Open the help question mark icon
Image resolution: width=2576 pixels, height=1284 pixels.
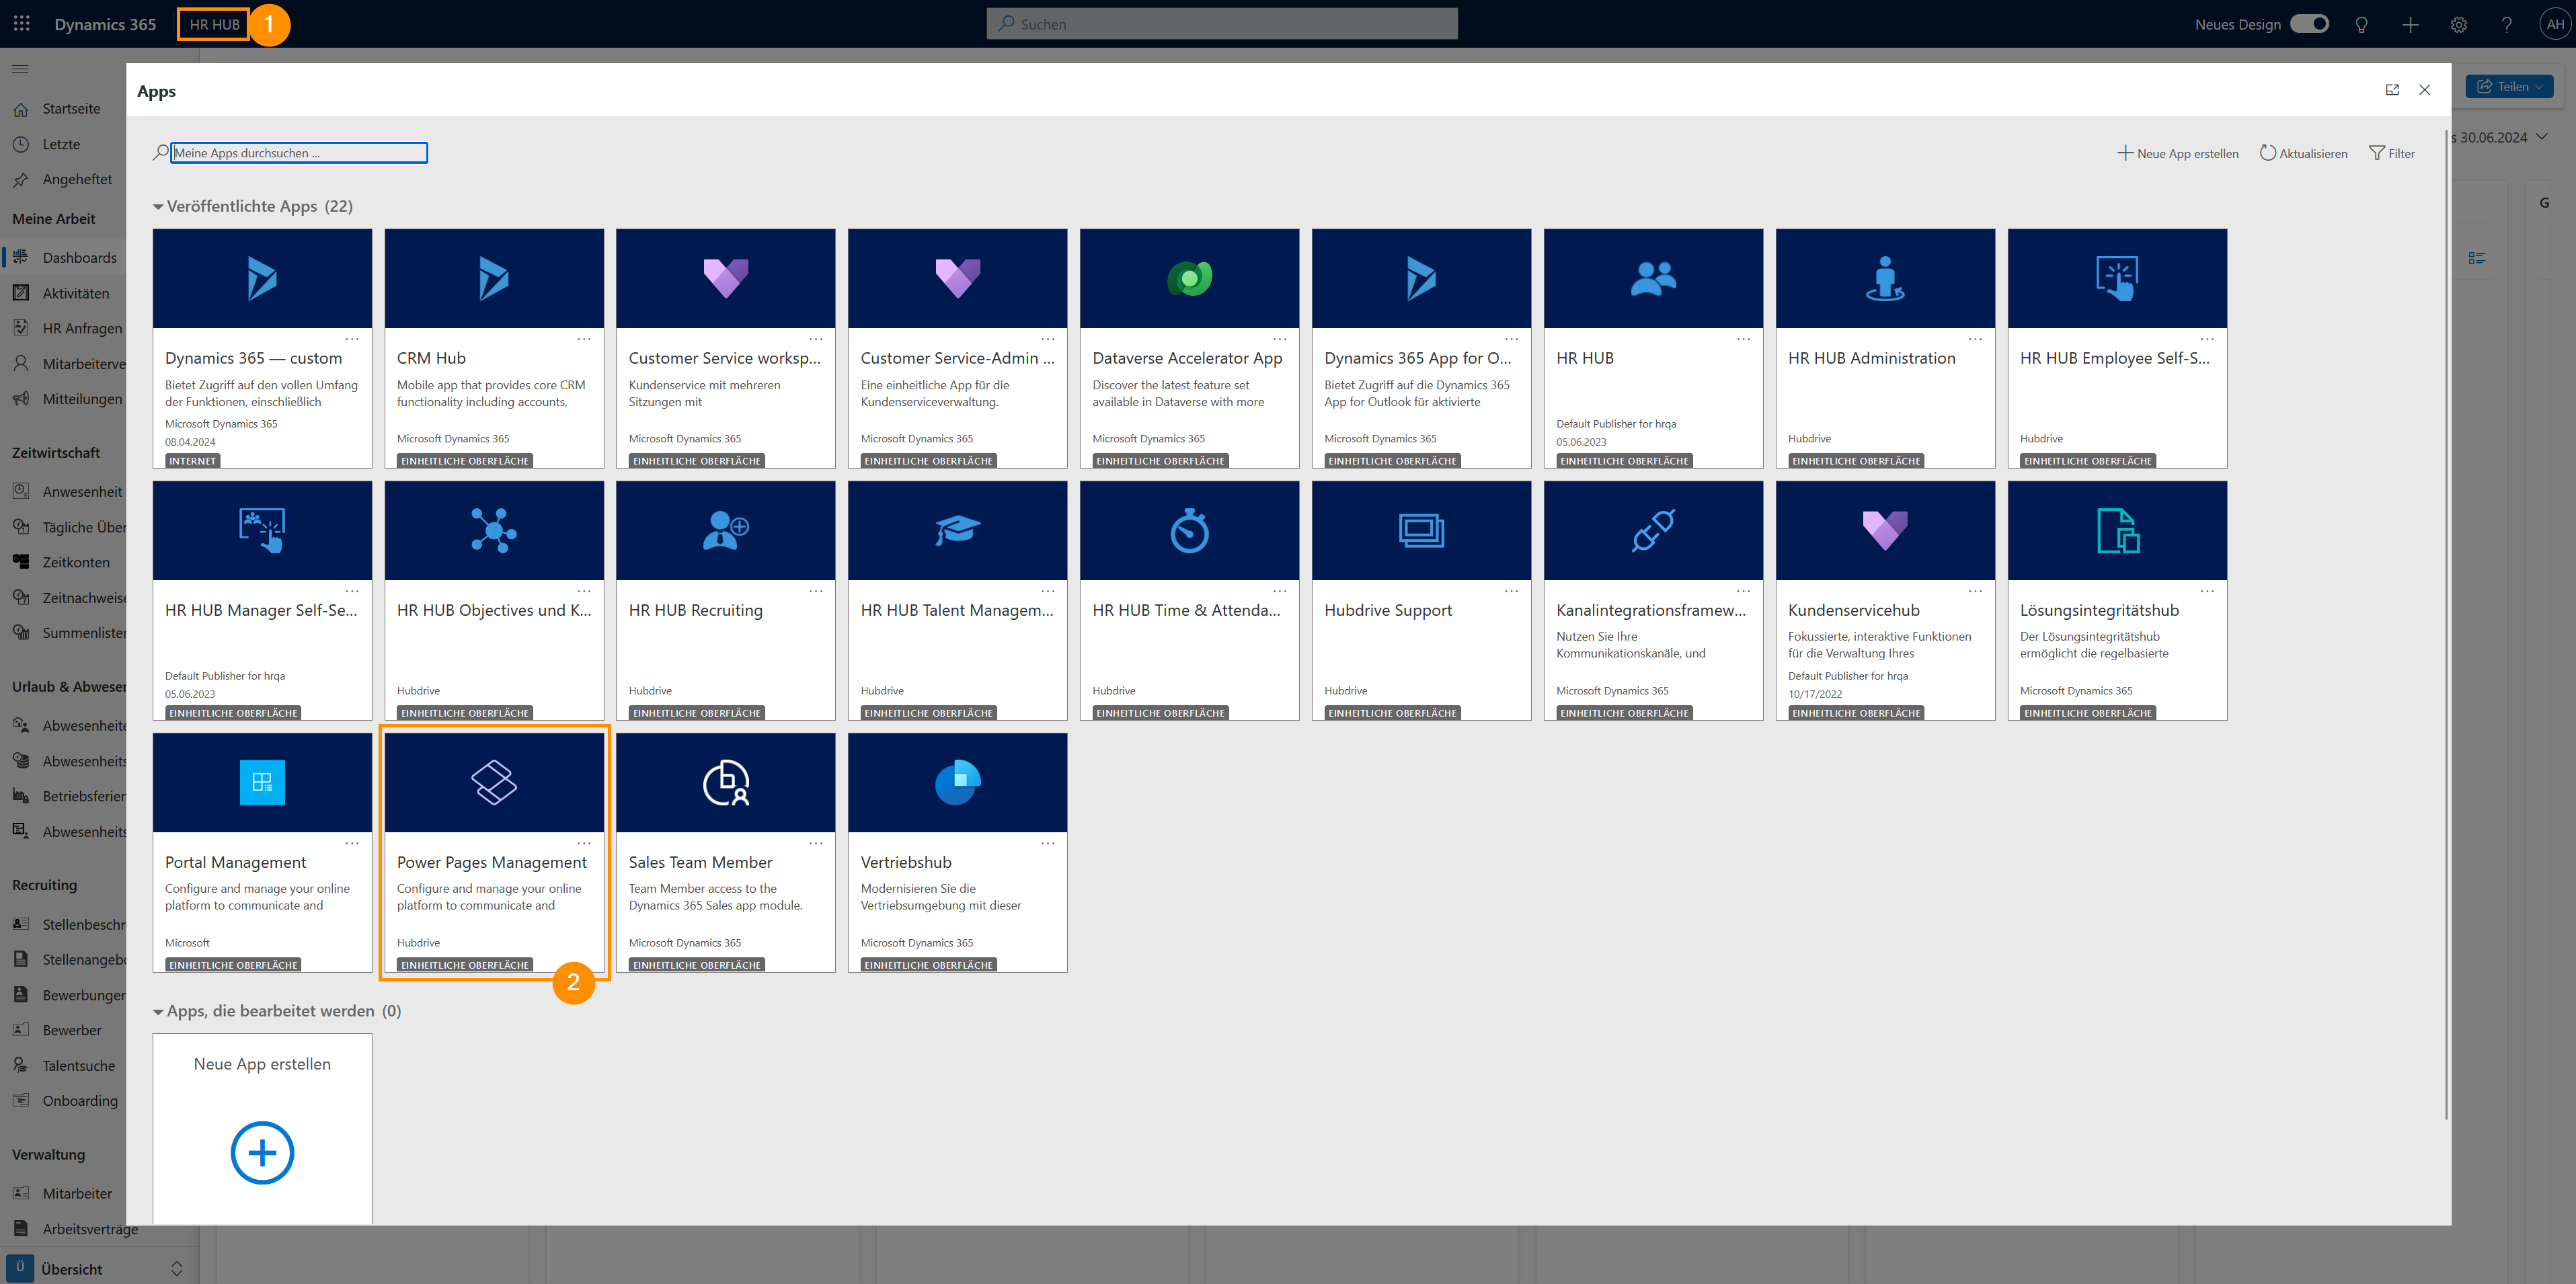[2506, 24]
